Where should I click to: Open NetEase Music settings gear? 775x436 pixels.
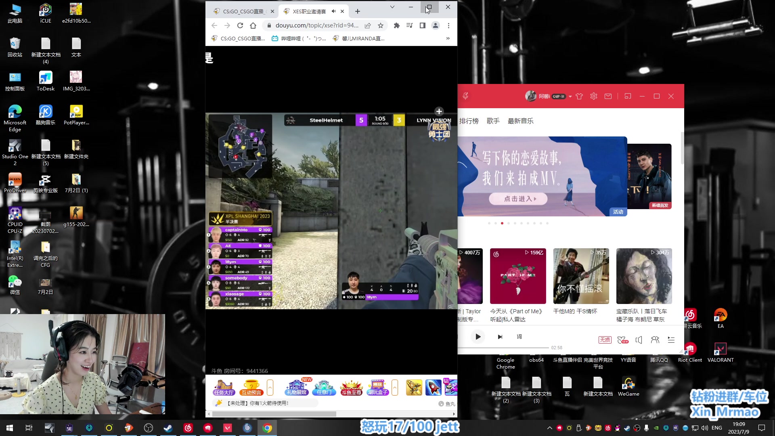593,96
